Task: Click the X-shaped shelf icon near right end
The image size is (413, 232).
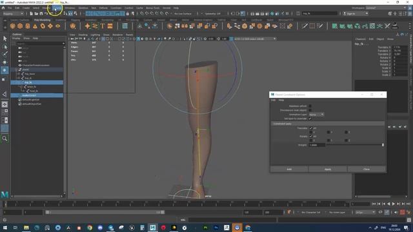Action: (x=387, y=26)
